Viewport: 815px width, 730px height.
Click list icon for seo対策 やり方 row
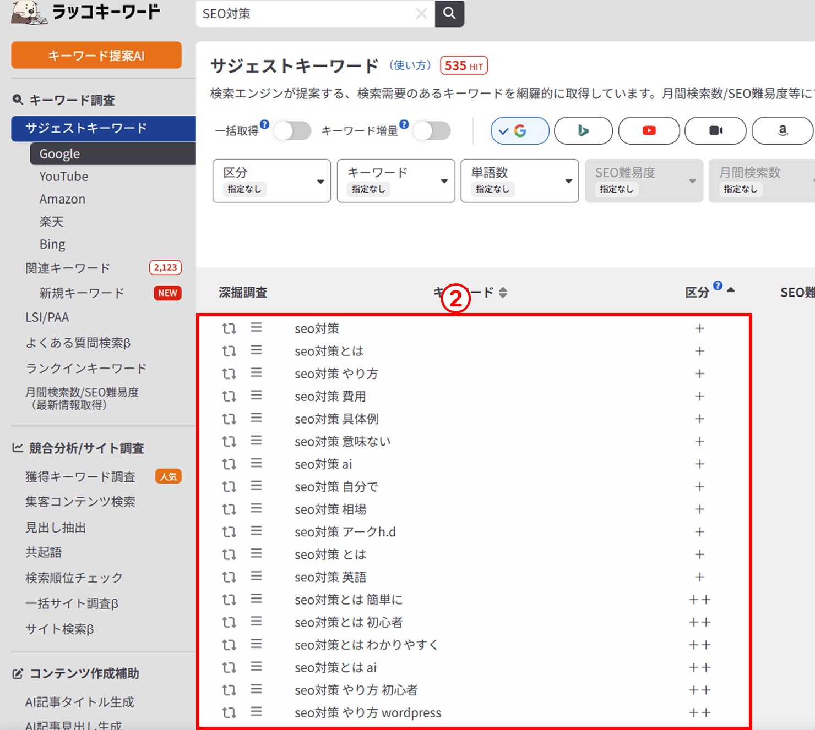(256, 373)
